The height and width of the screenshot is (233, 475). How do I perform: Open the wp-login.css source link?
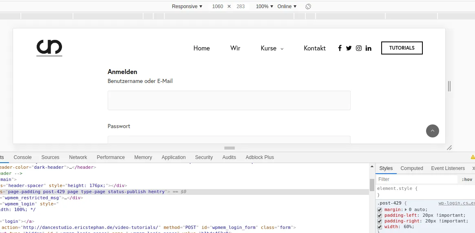point(457,203)
